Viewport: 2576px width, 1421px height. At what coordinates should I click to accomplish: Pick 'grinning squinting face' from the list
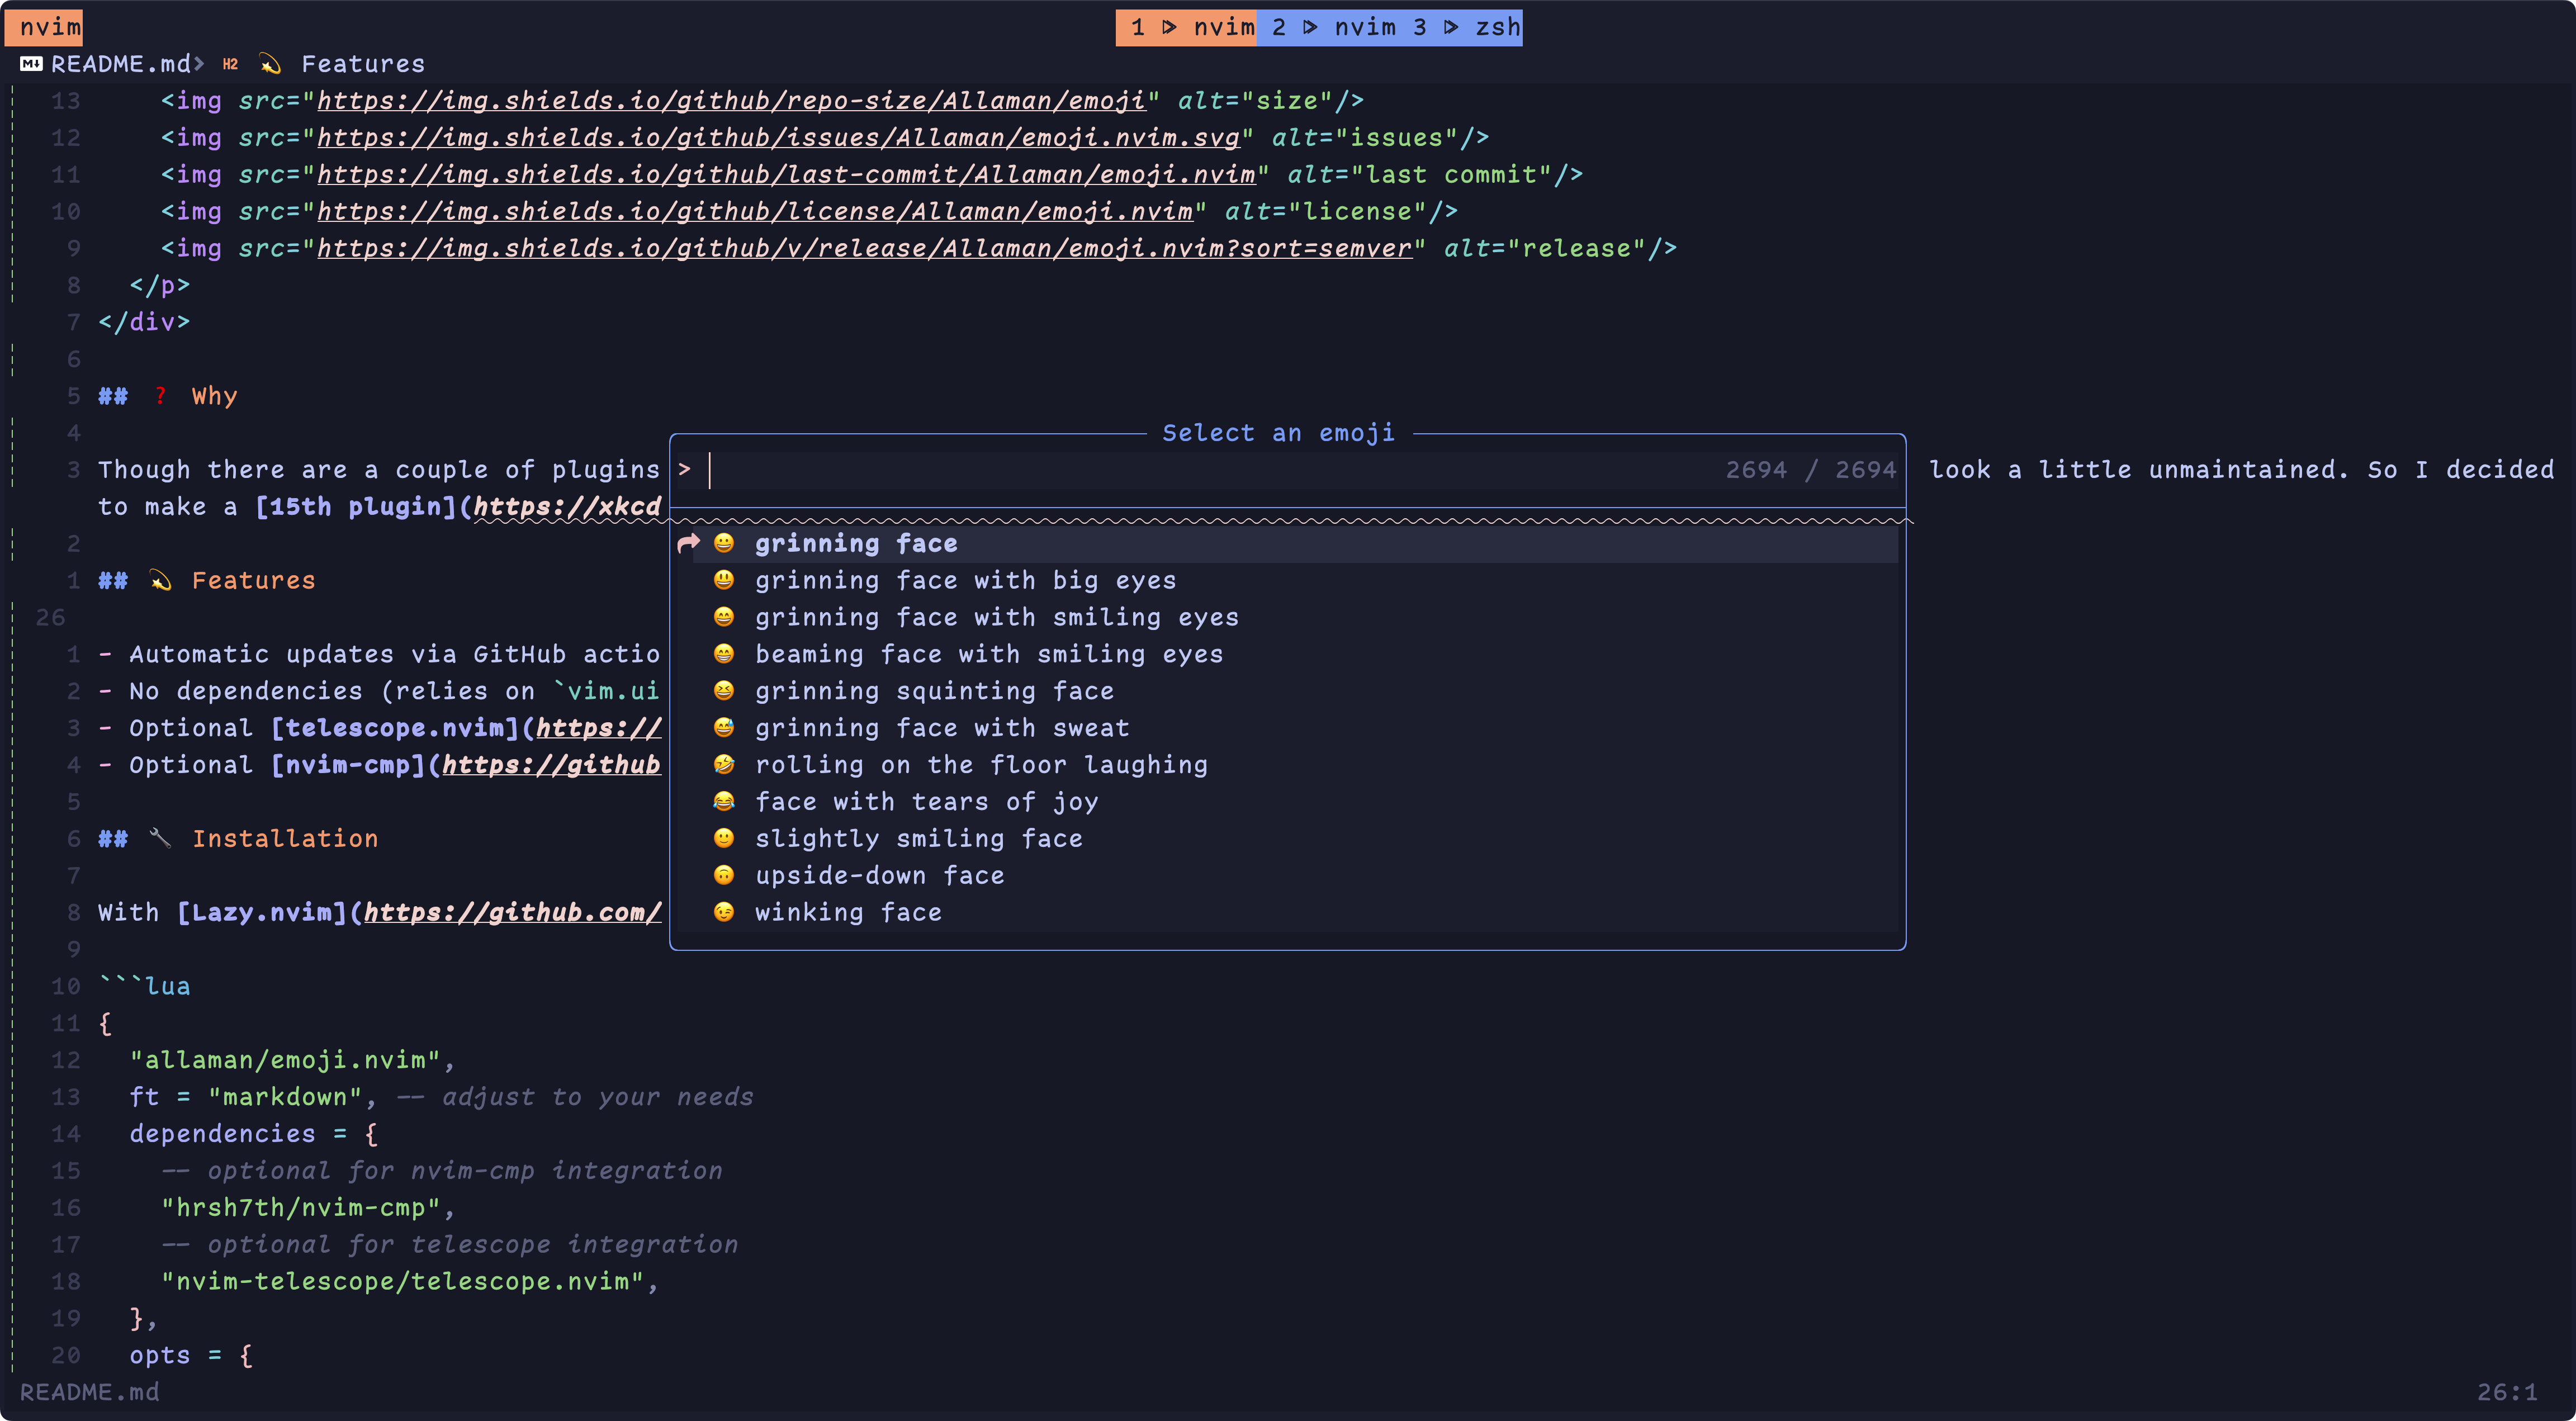(933, 691)
